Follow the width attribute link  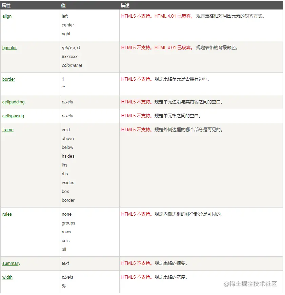click(x=7, y=277)
